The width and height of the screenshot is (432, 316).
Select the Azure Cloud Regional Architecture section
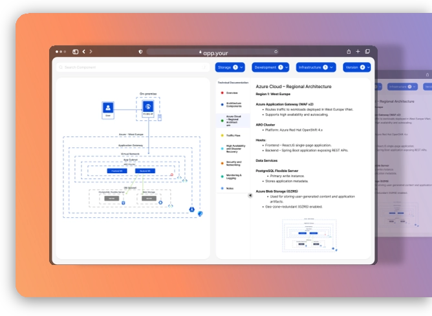point(233,121)
